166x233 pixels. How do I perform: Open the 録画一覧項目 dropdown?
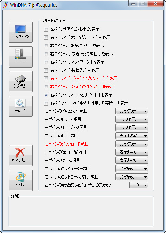(x=132, y=152)
